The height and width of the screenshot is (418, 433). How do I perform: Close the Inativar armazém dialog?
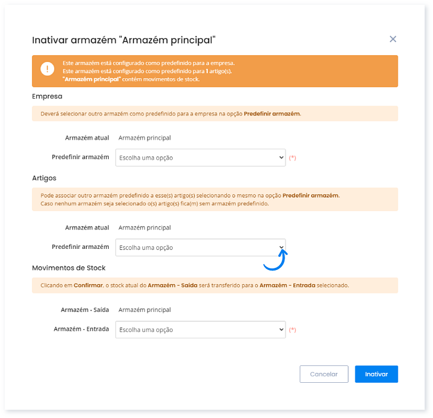[x=393, y=39]
